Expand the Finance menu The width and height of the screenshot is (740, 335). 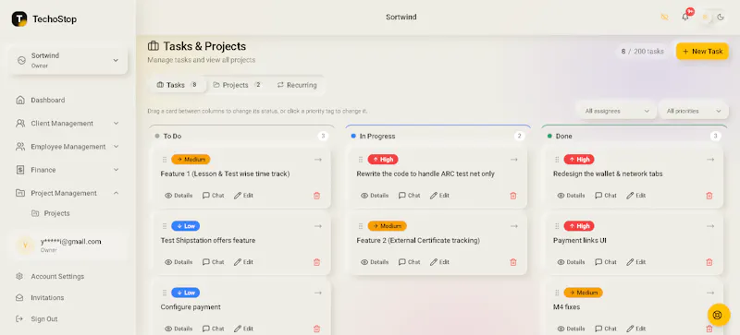[x=68, y=170]
